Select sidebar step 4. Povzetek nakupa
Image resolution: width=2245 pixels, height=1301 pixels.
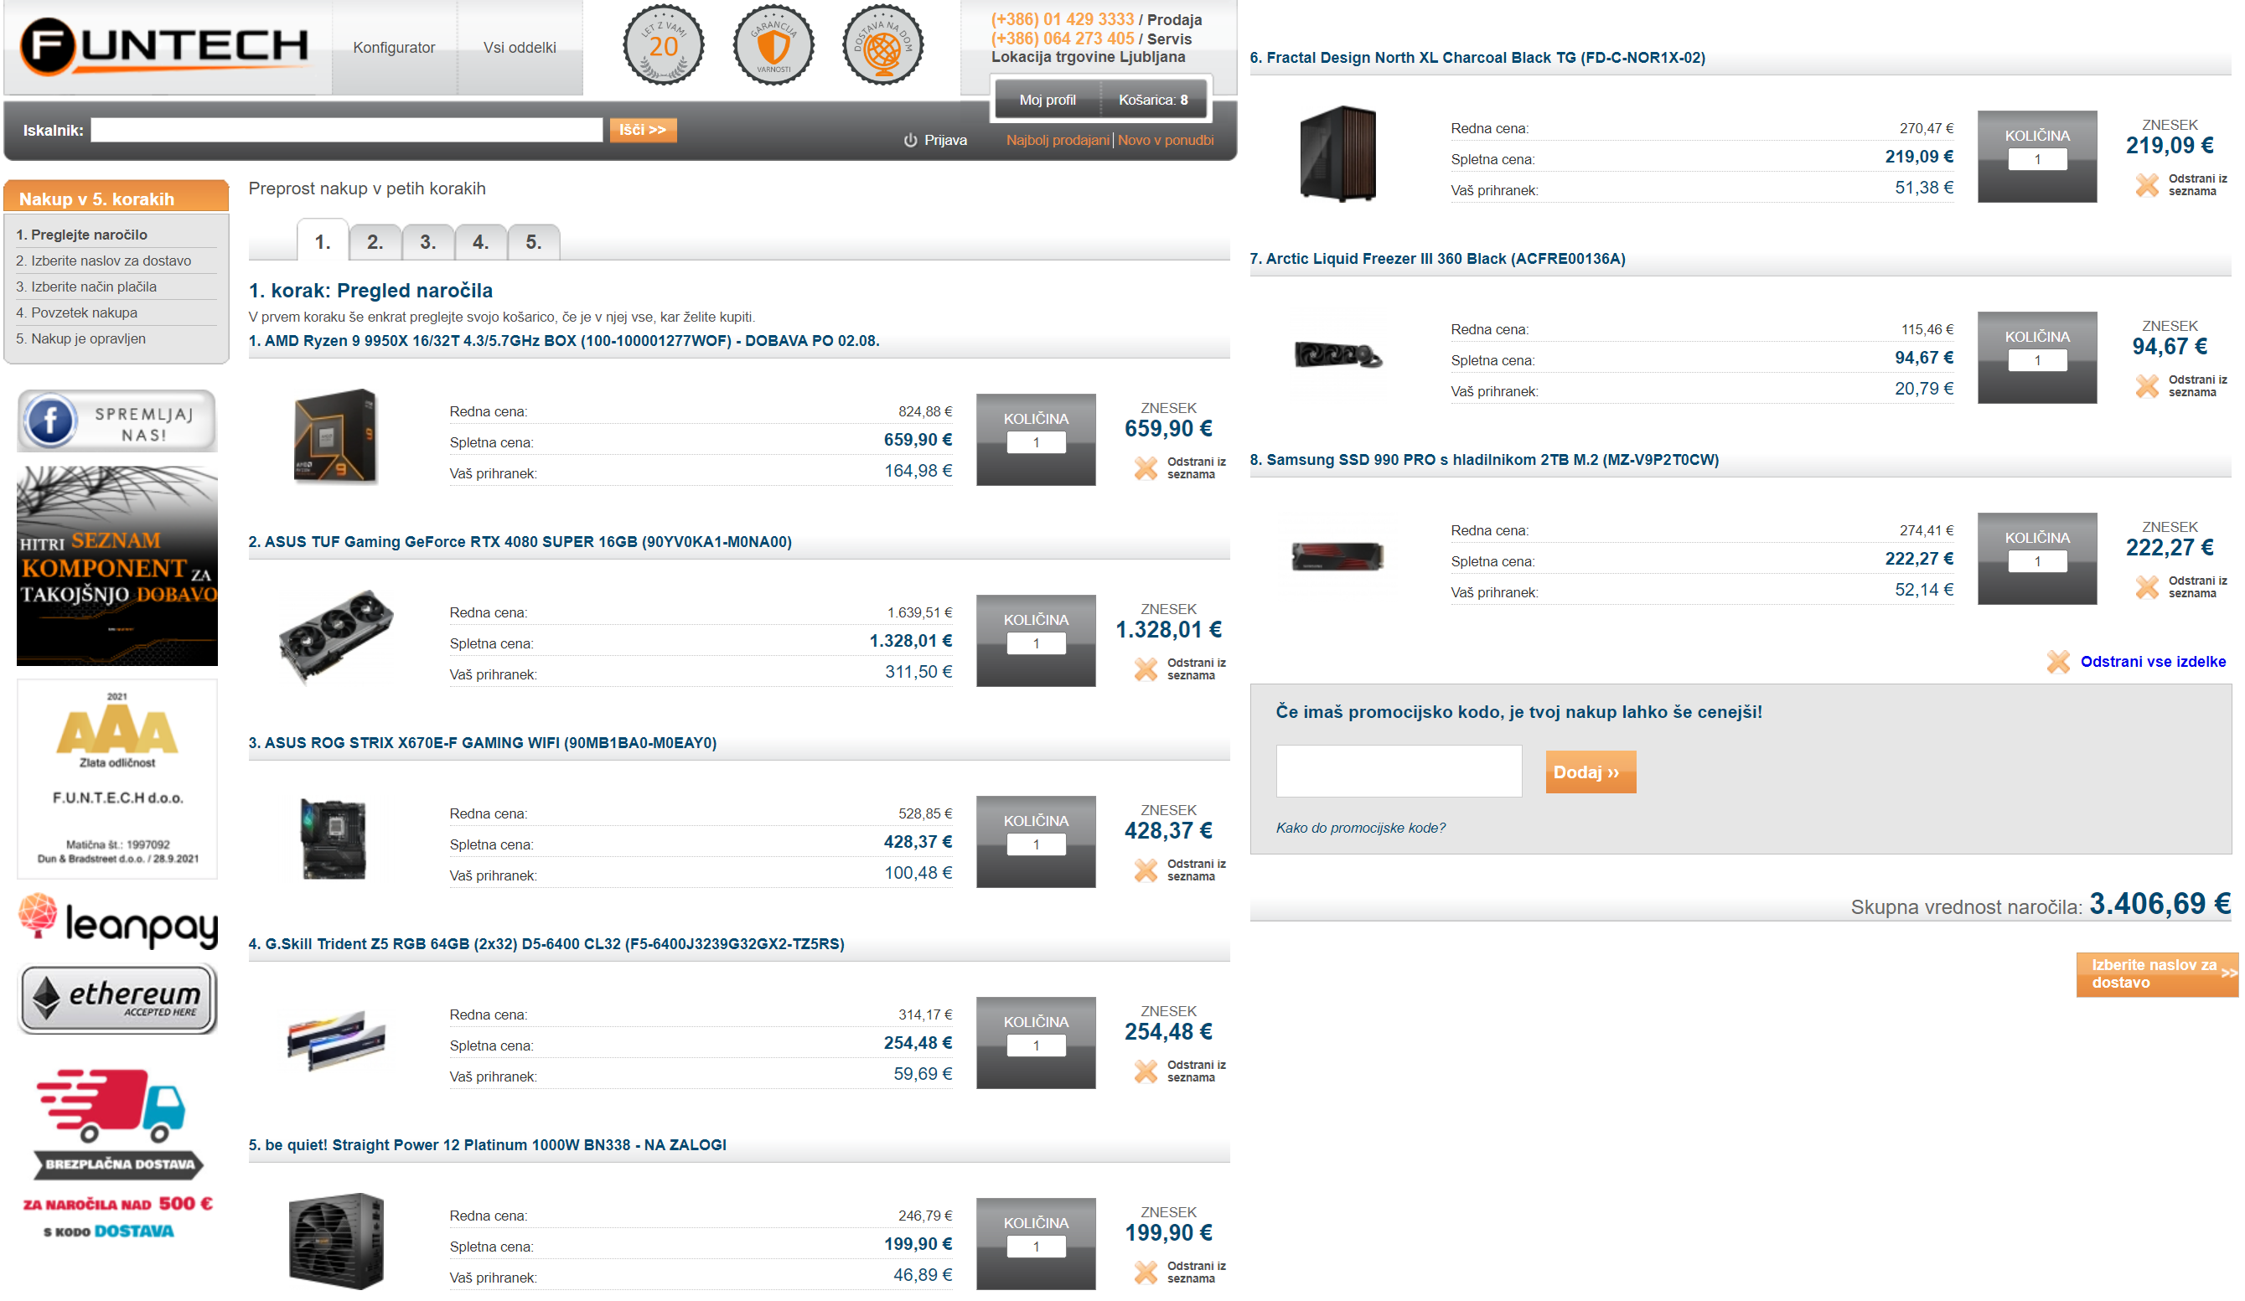point(76,312)
